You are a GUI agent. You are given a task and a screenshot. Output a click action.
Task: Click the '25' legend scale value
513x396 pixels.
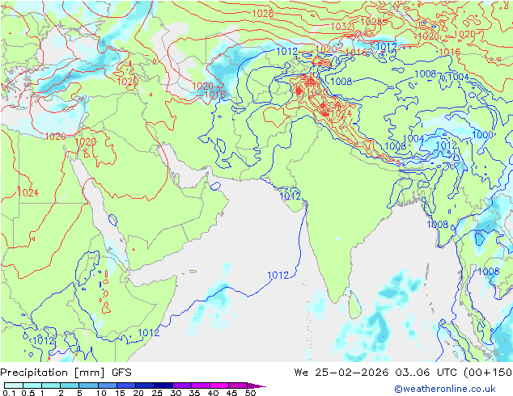click(157, 393)
